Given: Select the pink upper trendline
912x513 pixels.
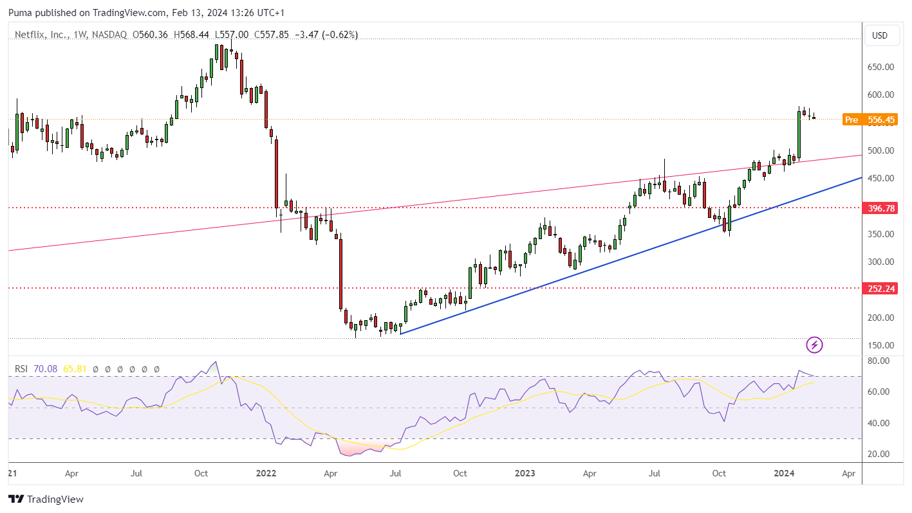Looking at the screenshot, I should pyautogui.click(x=129, y=237).
